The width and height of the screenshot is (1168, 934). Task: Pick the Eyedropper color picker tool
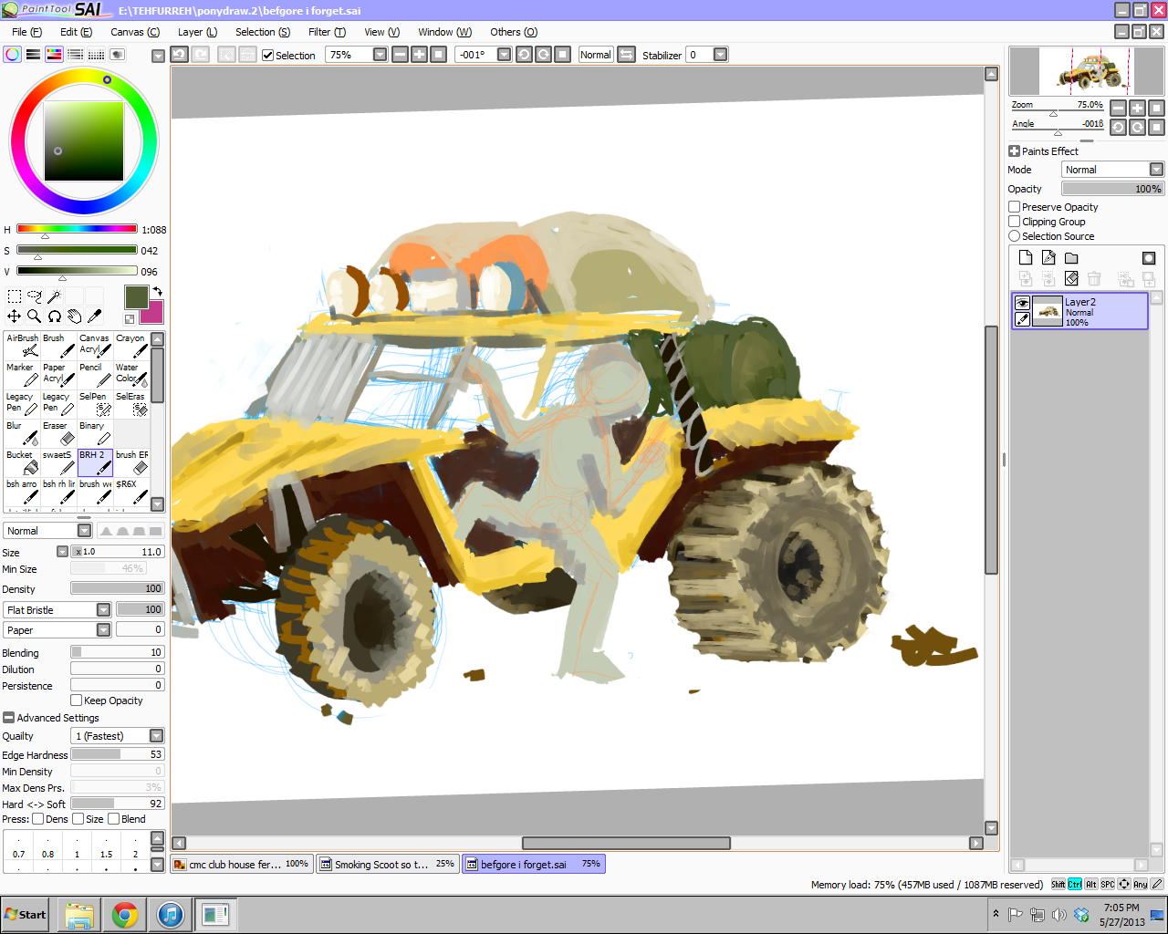[x=94, y=317]
